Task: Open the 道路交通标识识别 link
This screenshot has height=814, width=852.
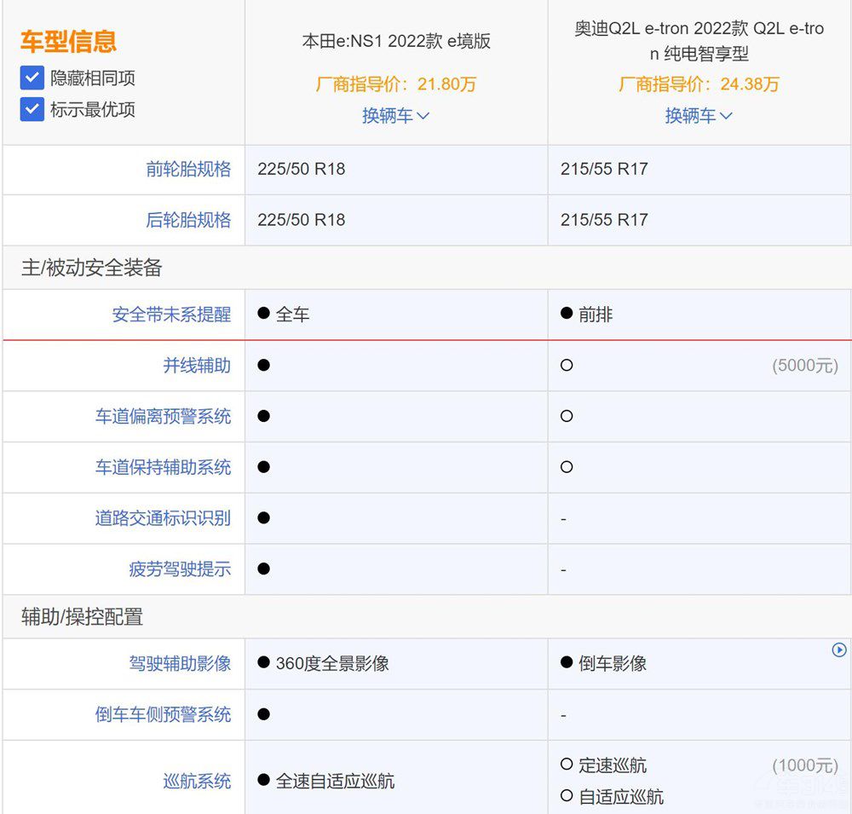Action: tap(163, 518)
